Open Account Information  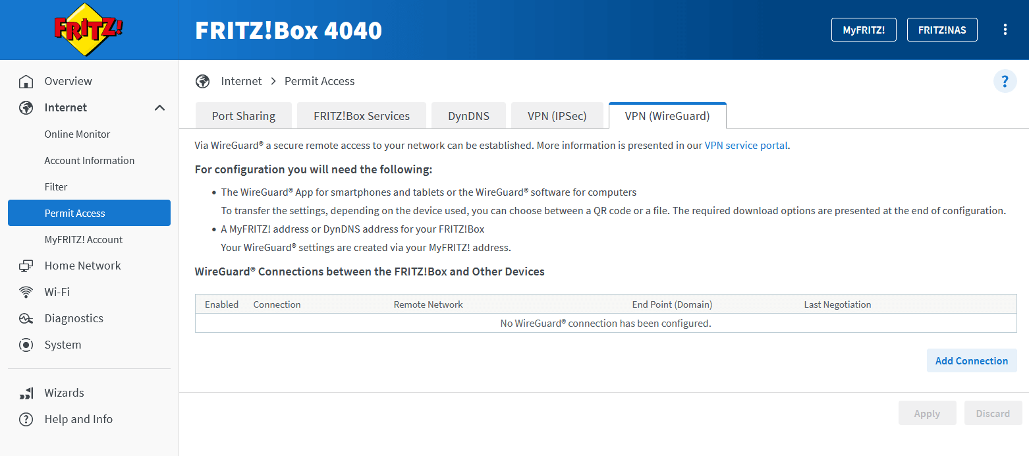[89, 160]
